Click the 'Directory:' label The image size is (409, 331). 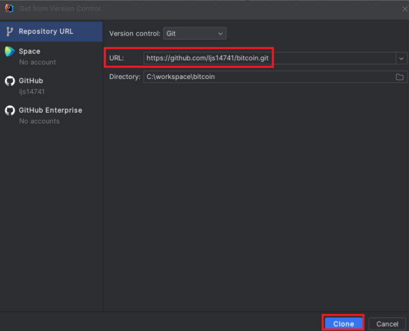click(125, 77)
